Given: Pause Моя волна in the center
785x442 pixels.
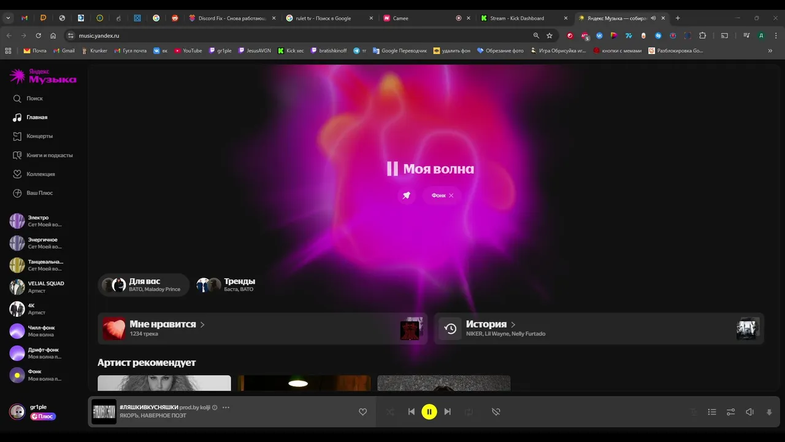Looking at the screenshot, I should [x=431, y=169].
